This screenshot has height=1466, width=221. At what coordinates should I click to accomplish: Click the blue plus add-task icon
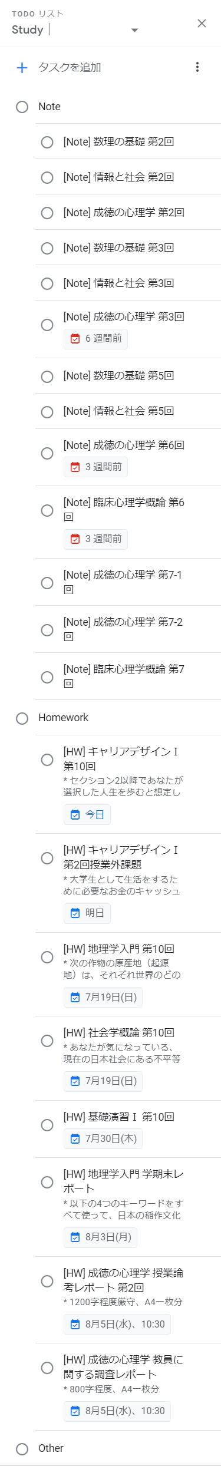(x=22, y=68)
